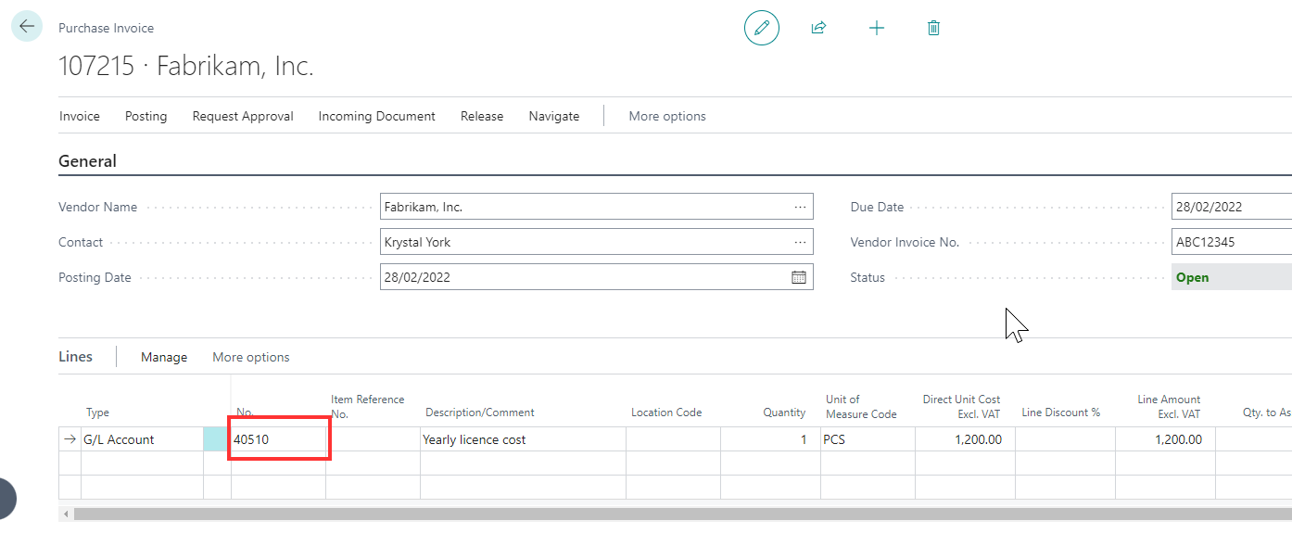Click the trash delete icon
The height and width of the screenshot is (533, 1292).
933,29
